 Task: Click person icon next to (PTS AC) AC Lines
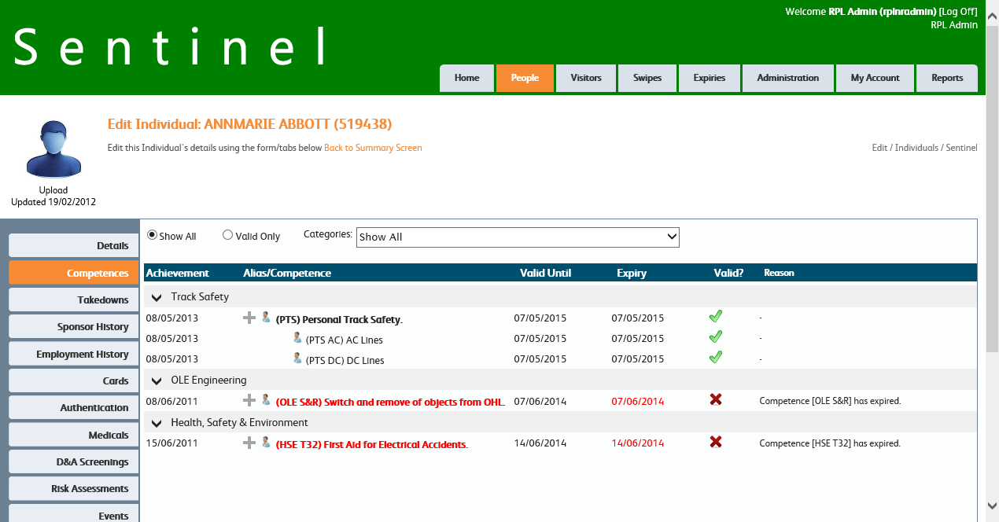(297, 338)
